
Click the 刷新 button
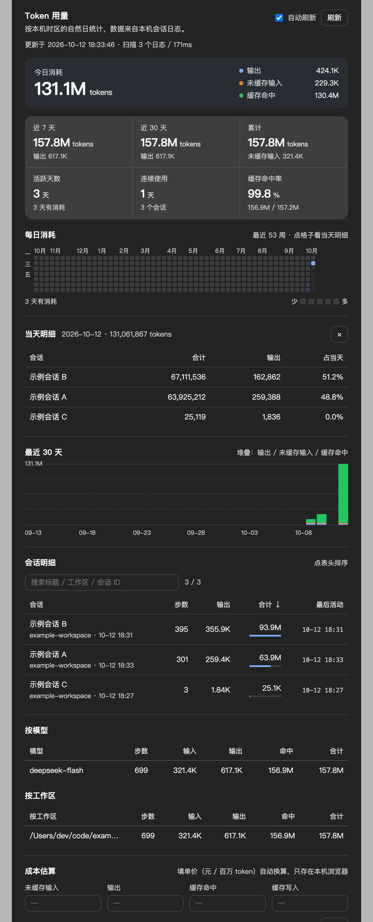[x=334, y=18]
